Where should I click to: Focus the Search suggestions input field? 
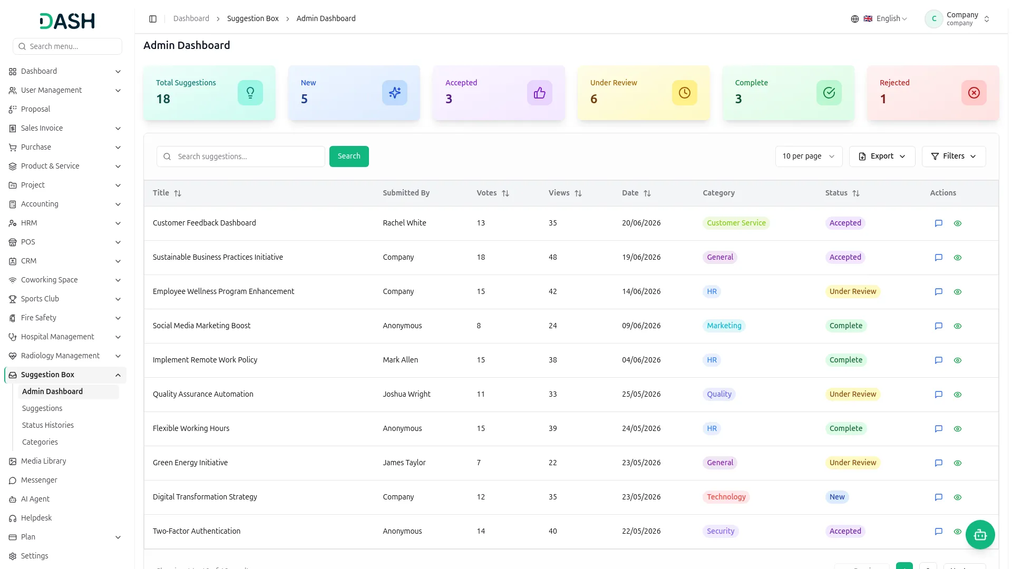click(x=241, y=156)
